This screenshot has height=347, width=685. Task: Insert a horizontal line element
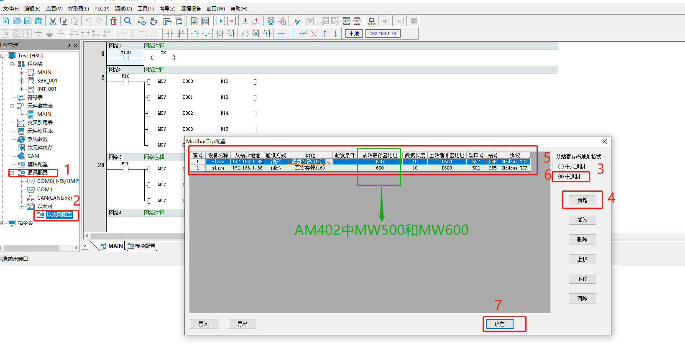click(281, 34)
